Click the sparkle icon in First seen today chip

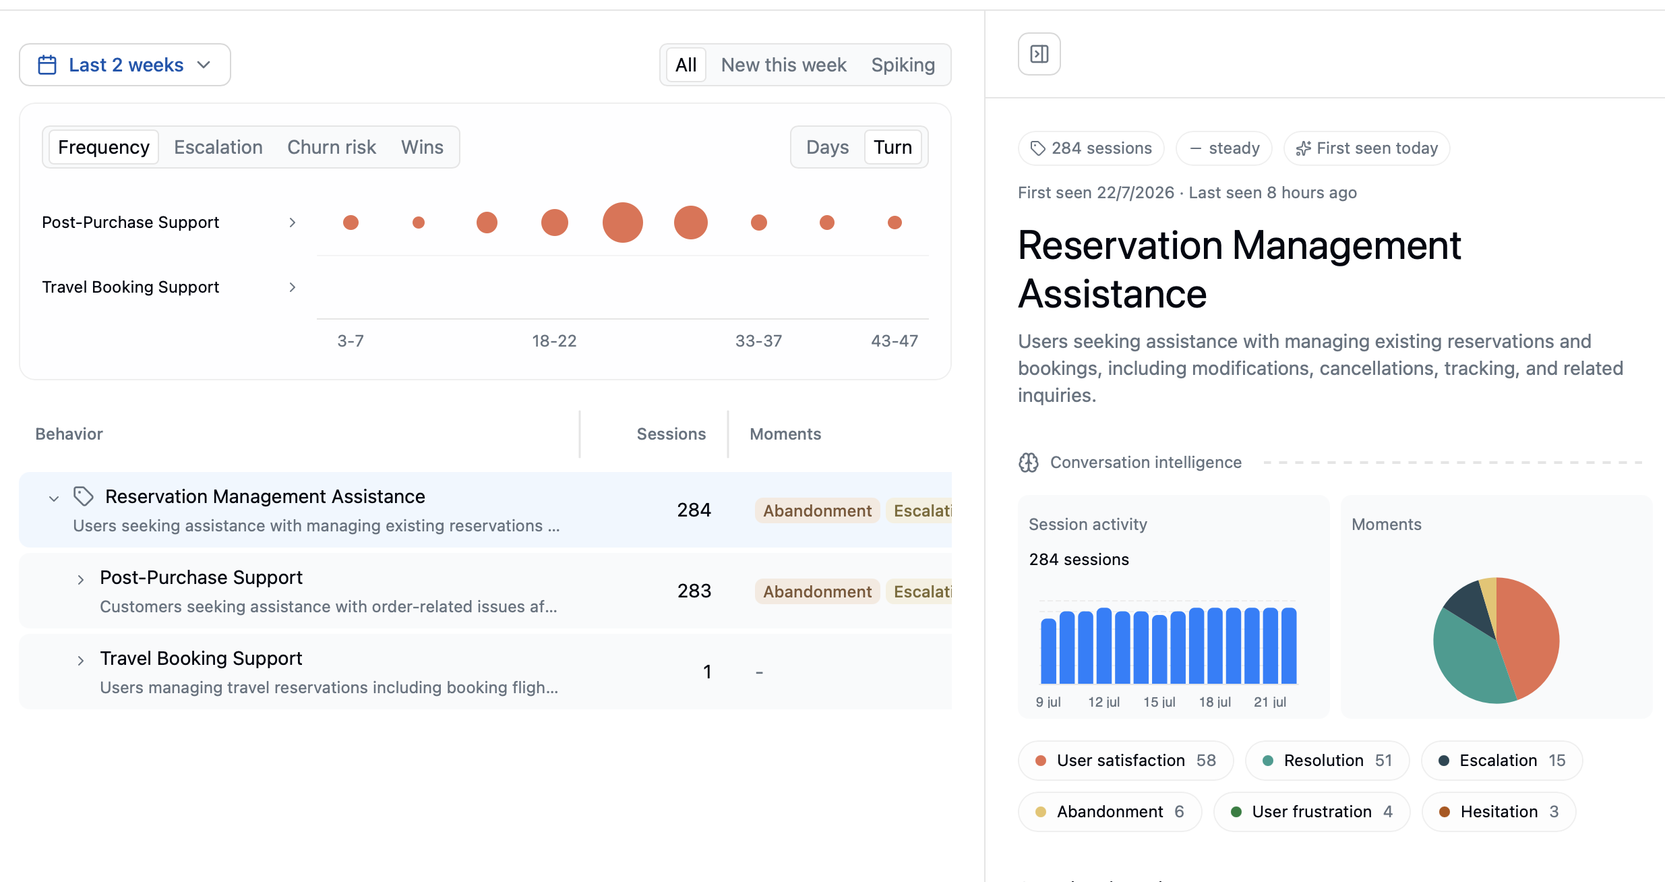pos(1304,148)
